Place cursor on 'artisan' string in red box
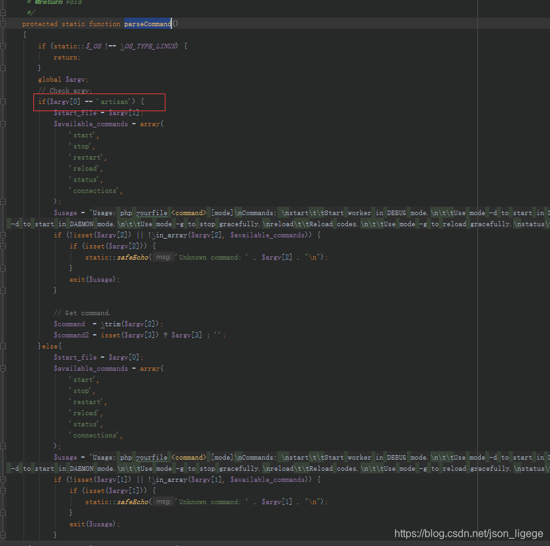Viewport: 550px width, 546px height. point(114,102)
